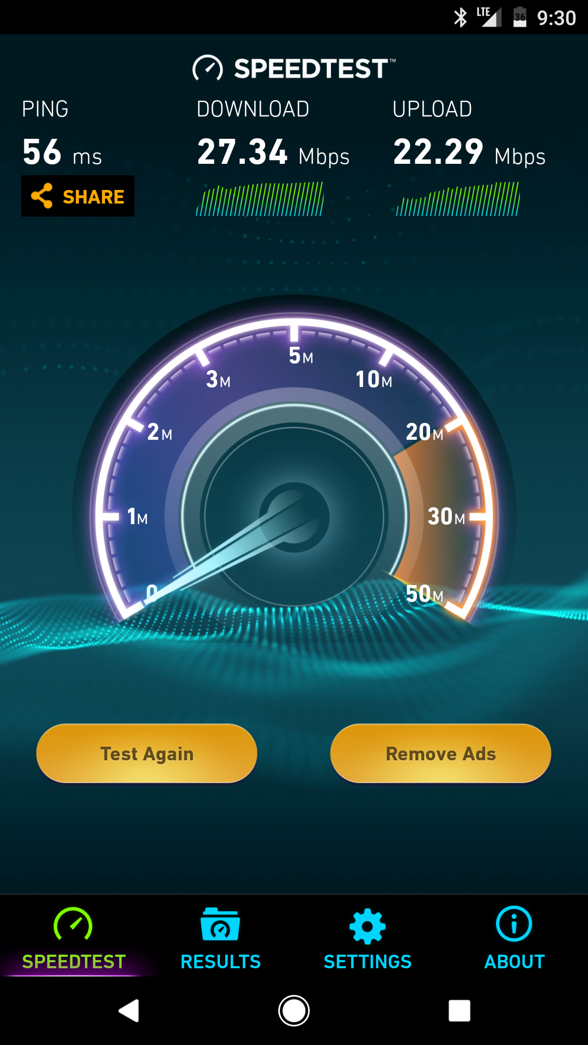The width and height of the screenshot is (588, 1045).
Task: Go back with Android back arrow
Action: point(129,1011)
